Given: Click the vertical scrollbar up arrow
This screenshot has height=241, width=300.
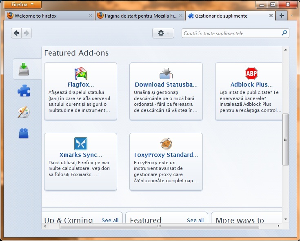Looking at the screenshot, I should [286, 50].
